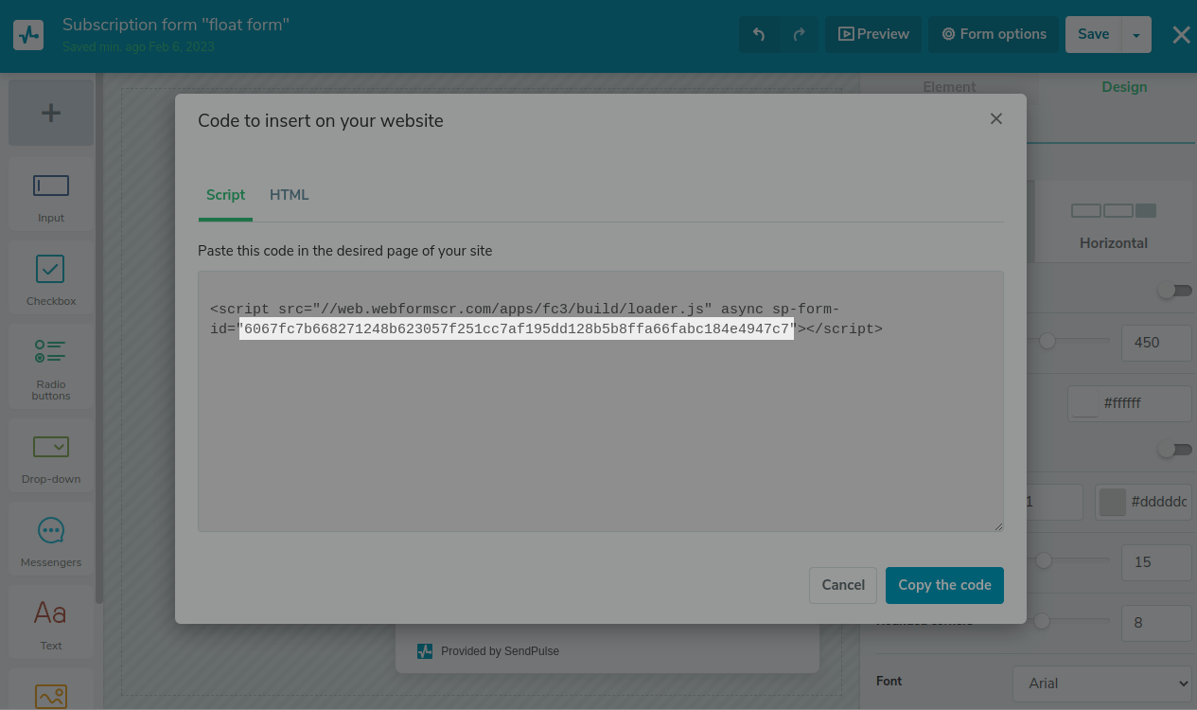Screen dimensions: 1197x710
Task: Add the Radio buttons element
Action: click(x=51, y=368)
